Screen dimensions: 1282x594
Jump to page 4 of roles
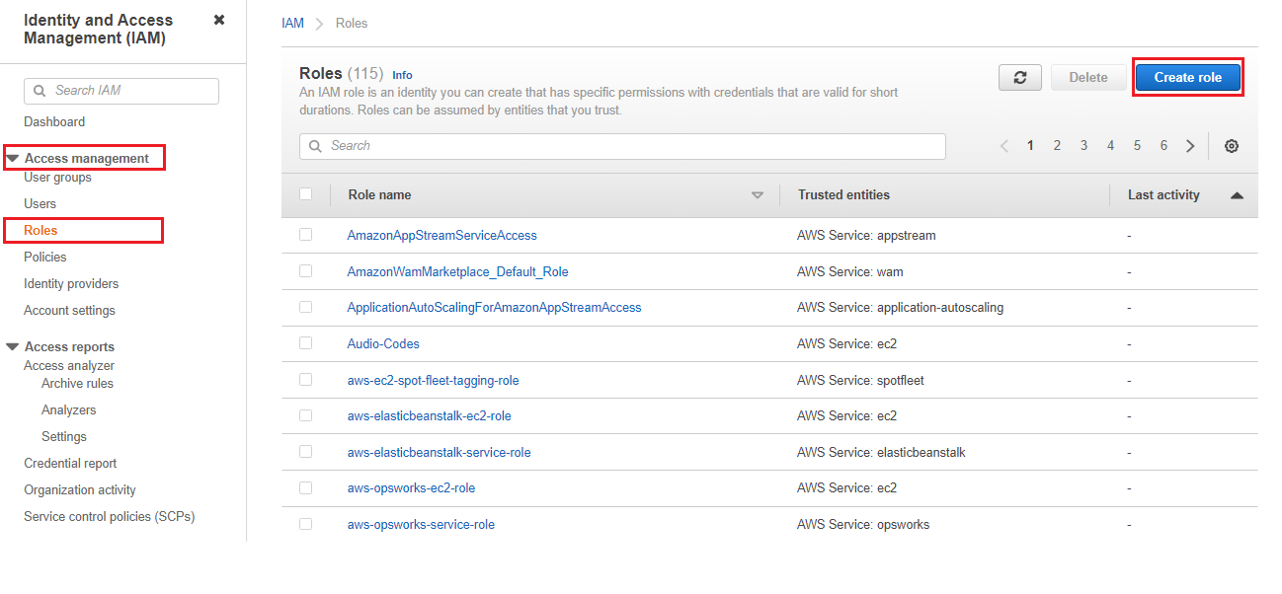click(1110, 146)
